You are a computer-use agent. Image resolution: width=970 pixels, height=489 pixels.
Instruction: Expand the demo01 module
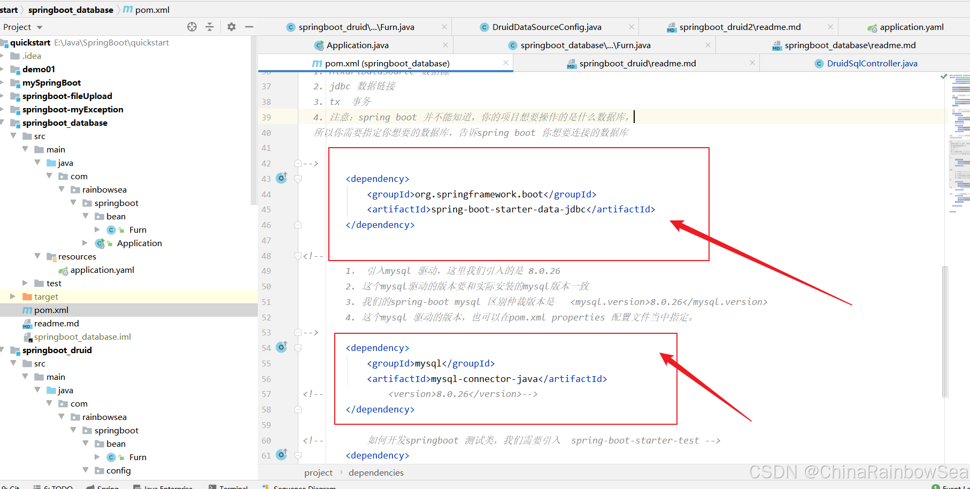pyautogui.click(x=3, y=69)
